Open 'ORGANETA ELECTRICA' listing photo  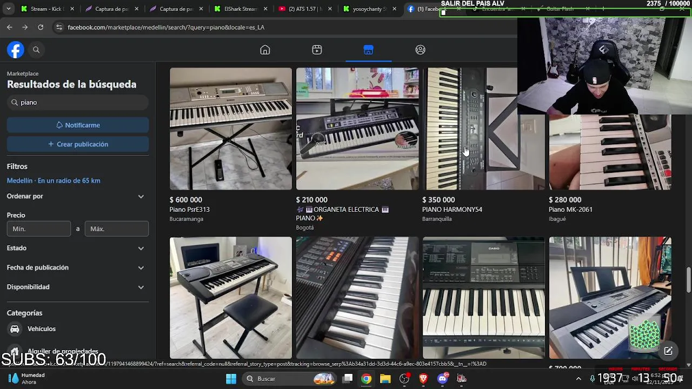[x=357, y=129]
